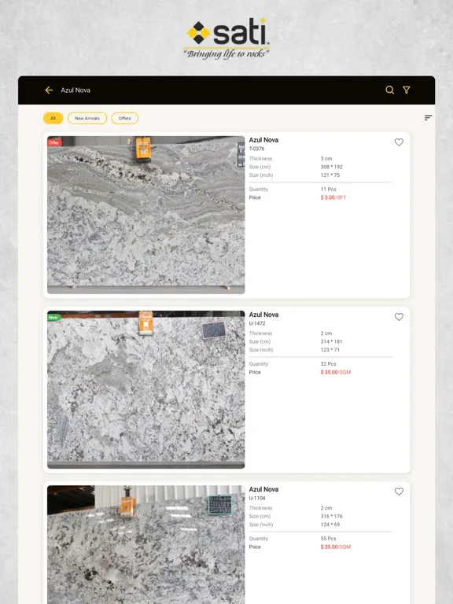Click the 55 Pcs quantity value
The height and width of the screenshot is (604, 453).
[x=328, y=539]
